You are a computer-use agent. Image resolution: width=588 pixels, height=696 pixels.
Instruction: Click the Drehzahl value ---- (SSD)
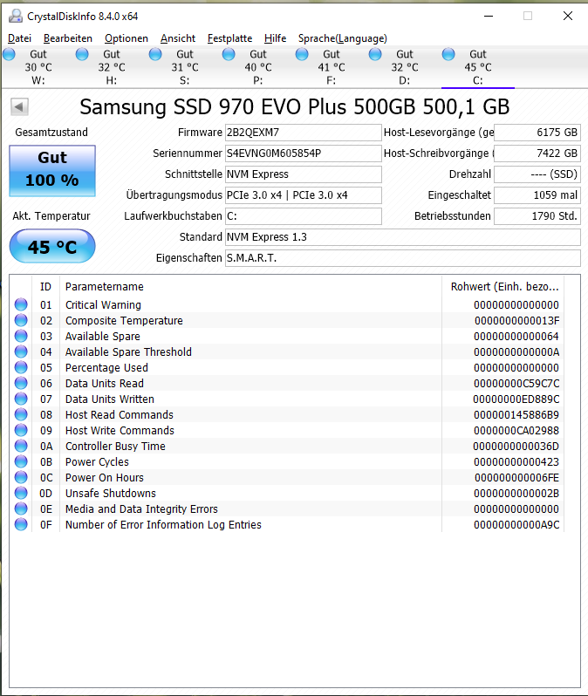537,174
